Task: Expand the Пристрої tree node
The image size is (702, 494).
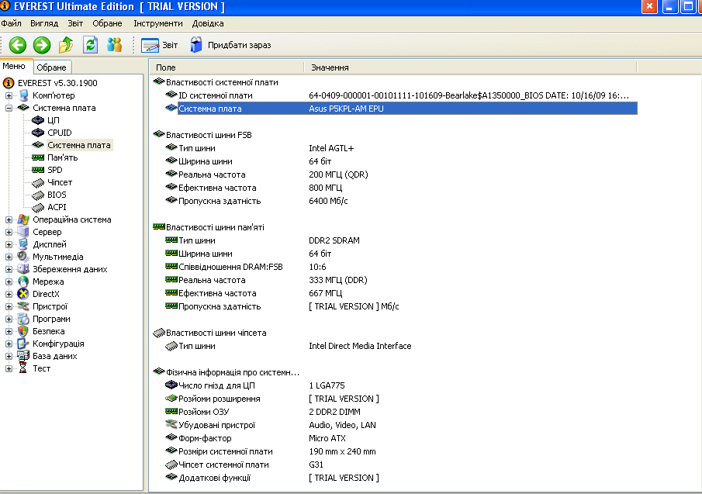Action: pyautogui.click(x=9, y=306)
